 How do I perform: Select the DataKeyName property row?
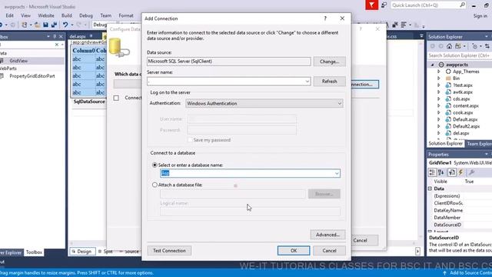[460, 210]
